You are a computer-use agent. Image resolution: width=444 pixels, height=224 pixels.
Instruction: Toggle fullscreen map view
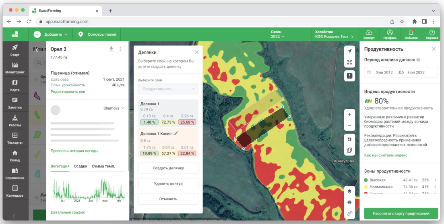349,62
